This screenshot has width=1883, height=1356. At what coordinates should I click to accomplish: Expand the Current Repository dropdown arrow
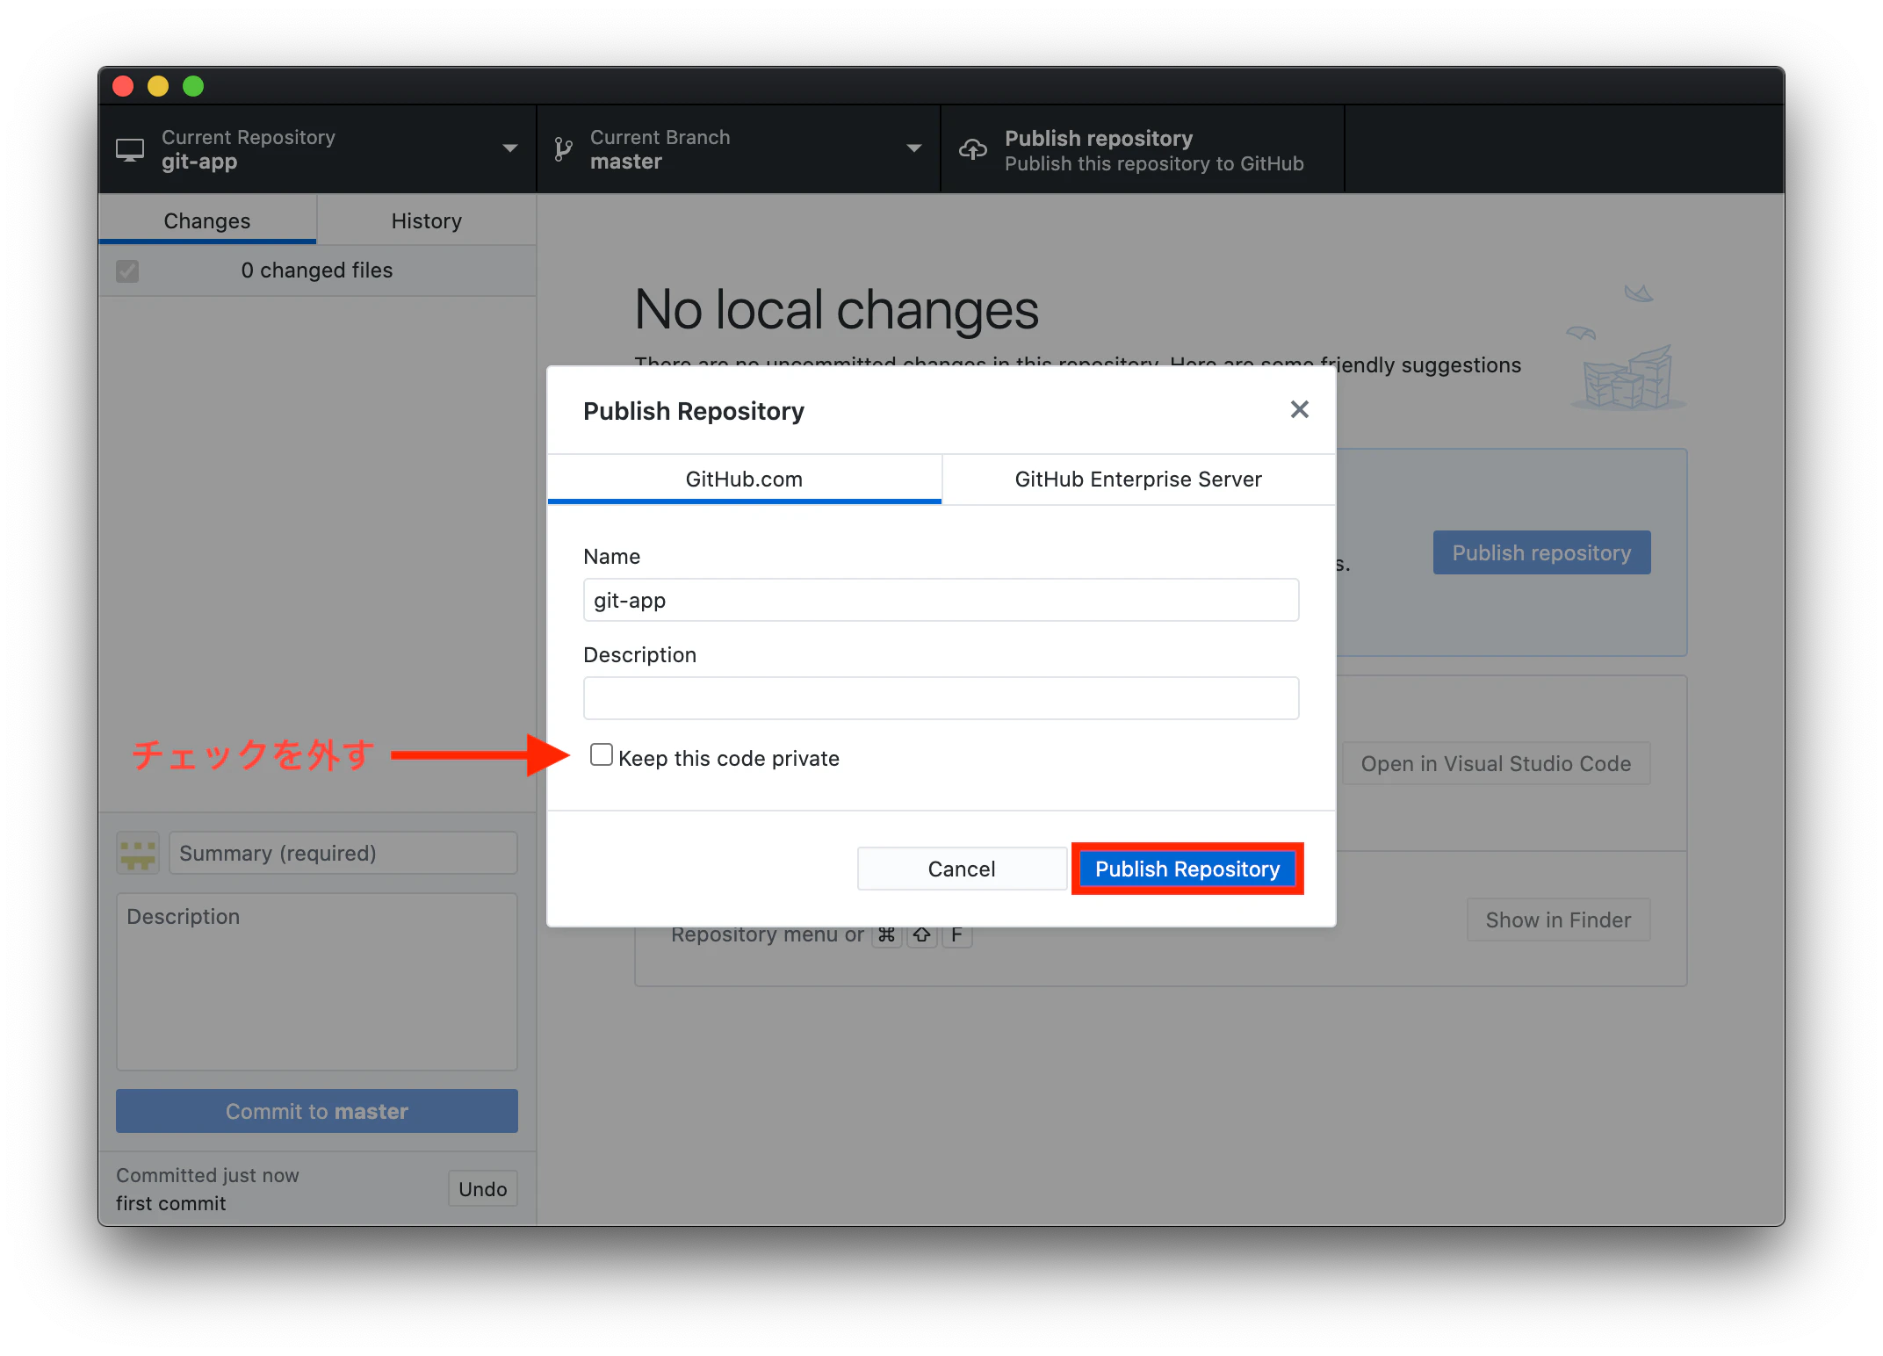coord(509,148)
